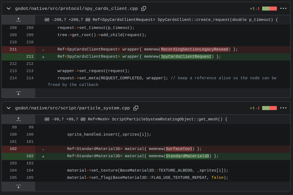Click the minus marker on removed line 211

pos(43,50)
